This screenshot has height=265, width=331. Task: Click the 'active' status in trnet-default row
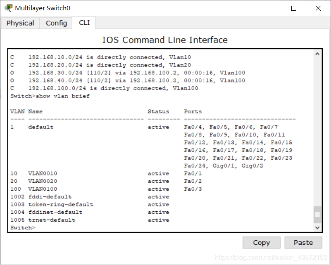[158, 220]
